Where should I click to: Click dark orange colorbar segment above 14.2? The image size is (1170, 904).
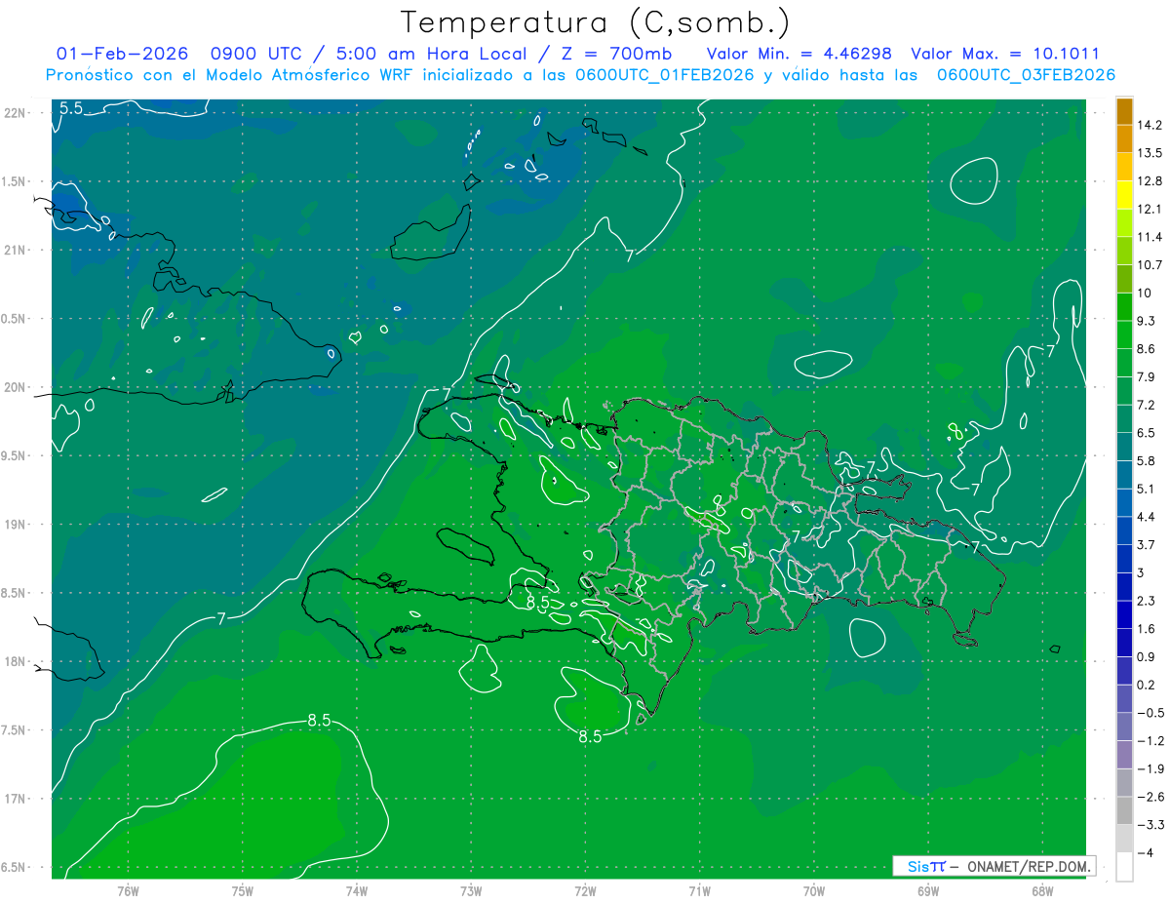click(1124, 112)
